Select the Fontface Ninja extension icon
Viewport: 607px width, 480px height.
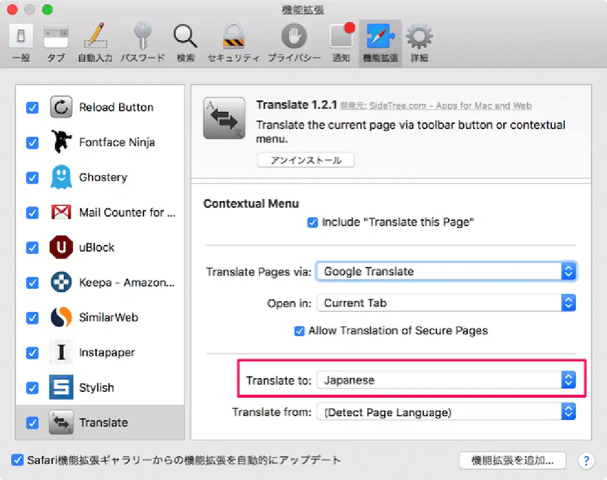(x=61, y=143)
